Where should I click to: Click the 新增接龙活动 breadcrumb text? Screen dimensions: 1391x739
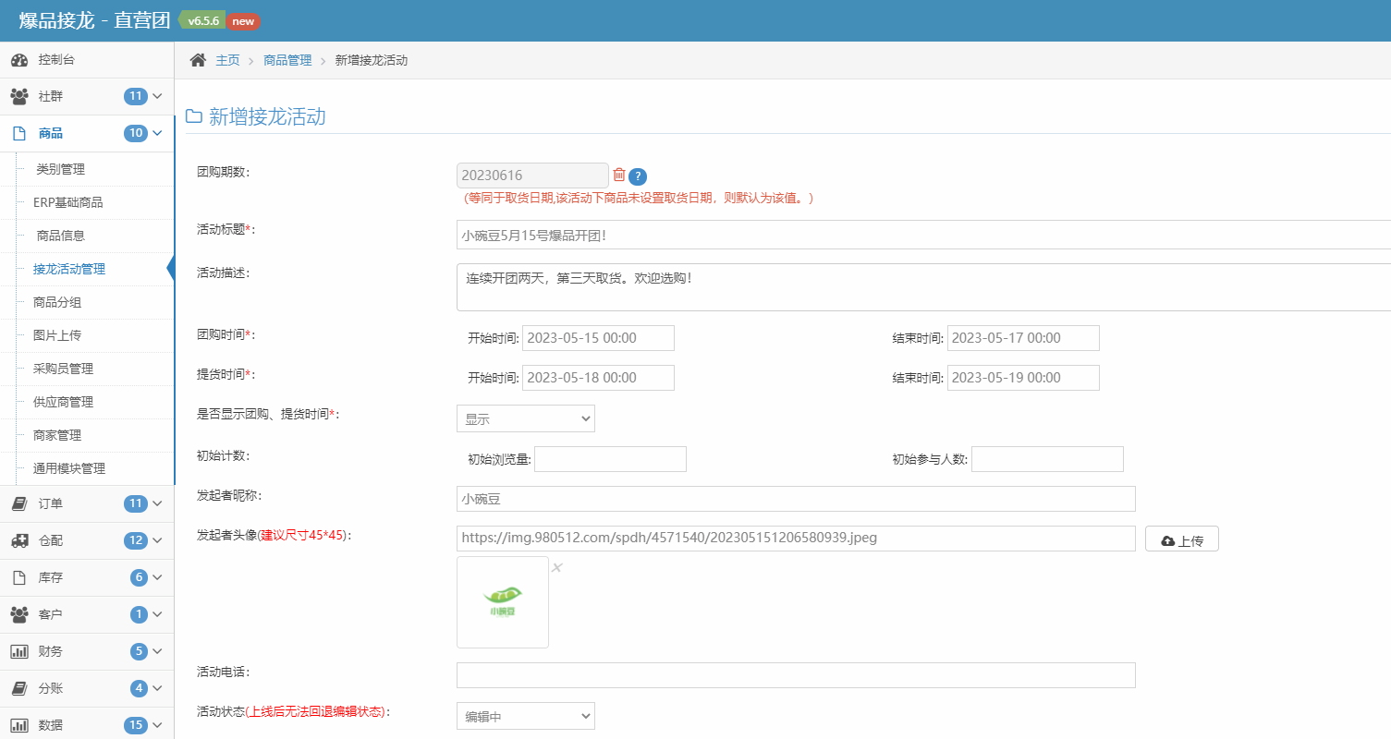tap(372, 60)
